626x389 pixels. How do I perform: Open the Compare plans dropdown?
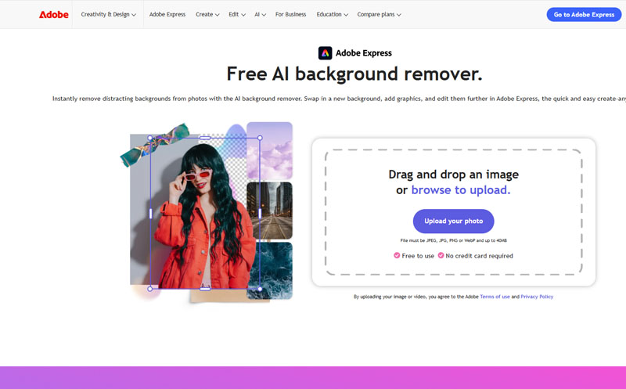coord(379,14)
